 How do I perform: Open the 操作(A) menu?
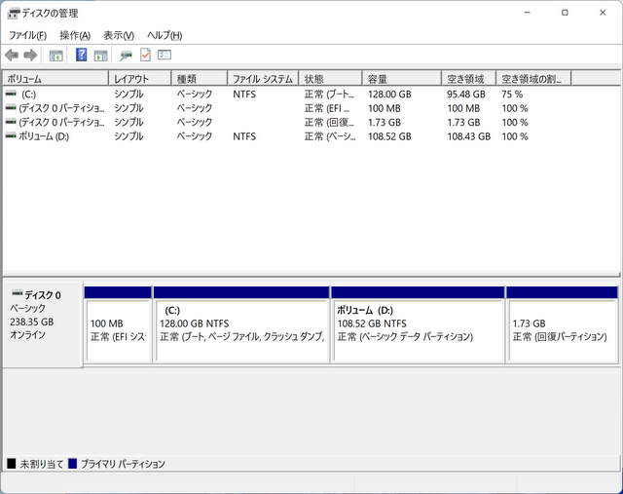click(x=75, y=35)
